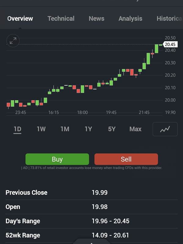The height and width of the screenshot is (244, 183).
Task: Open the Historical tab
Action: (169, 19)
